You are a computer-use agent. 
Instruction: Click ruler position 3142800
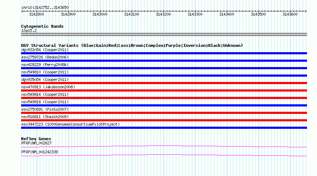pyautogui.click(x=36, y=14)
